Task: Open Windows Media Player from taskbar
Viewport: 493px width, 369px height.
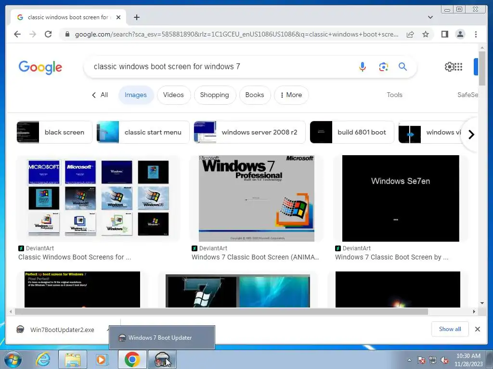Action: pos(102,359)
